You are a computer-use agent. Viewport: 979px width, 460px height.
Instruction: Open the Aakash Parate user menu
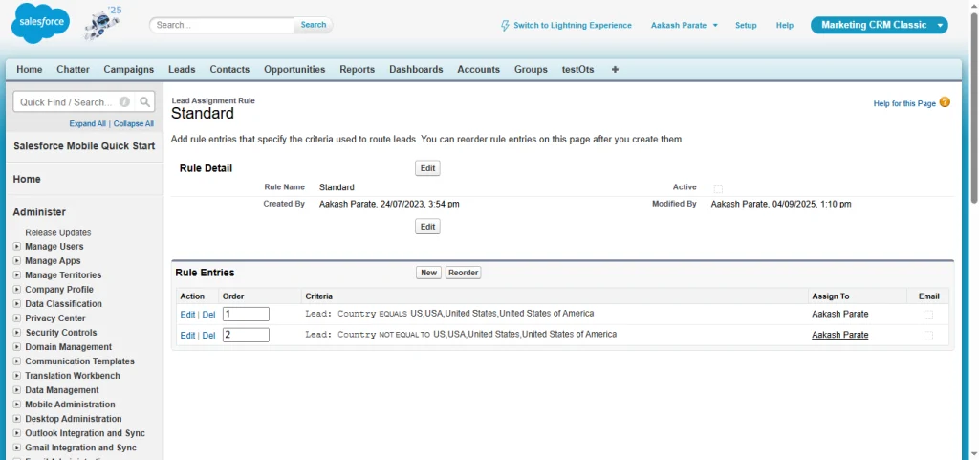tap(684, 26)
